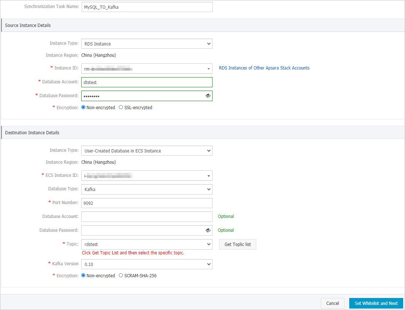Expand the Kafka Version dropdown arrow
The width and height of the screenshot is (405, 310).
(x=209, y=264)
